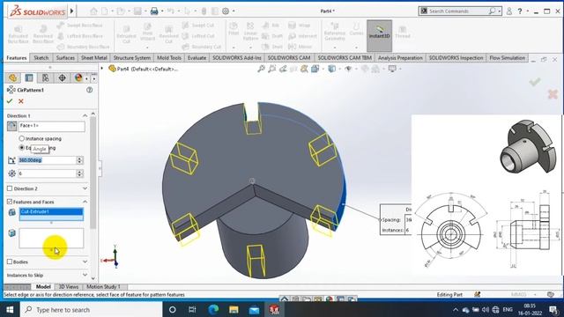
Task: Switch to Surfaces ribbon tab
Action: click(65, 58)
